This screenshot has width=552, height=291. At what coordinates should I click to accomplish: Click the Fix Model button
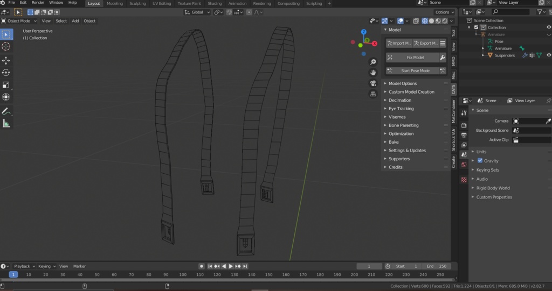tap(415, 57)
